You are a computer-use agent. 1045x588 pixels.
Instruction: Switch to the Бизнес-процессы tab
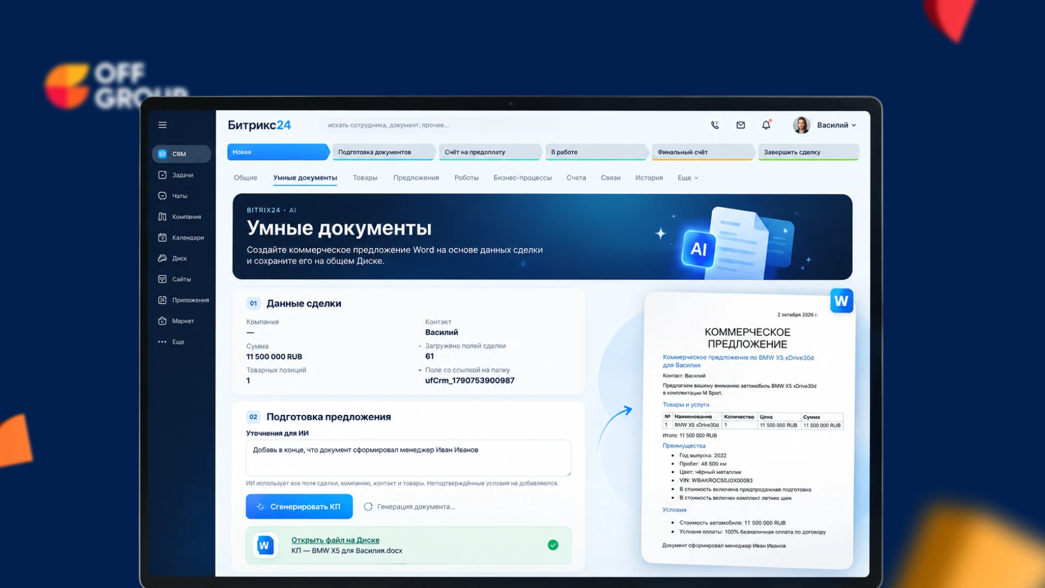pyautogui.click(x=522, y=178)
